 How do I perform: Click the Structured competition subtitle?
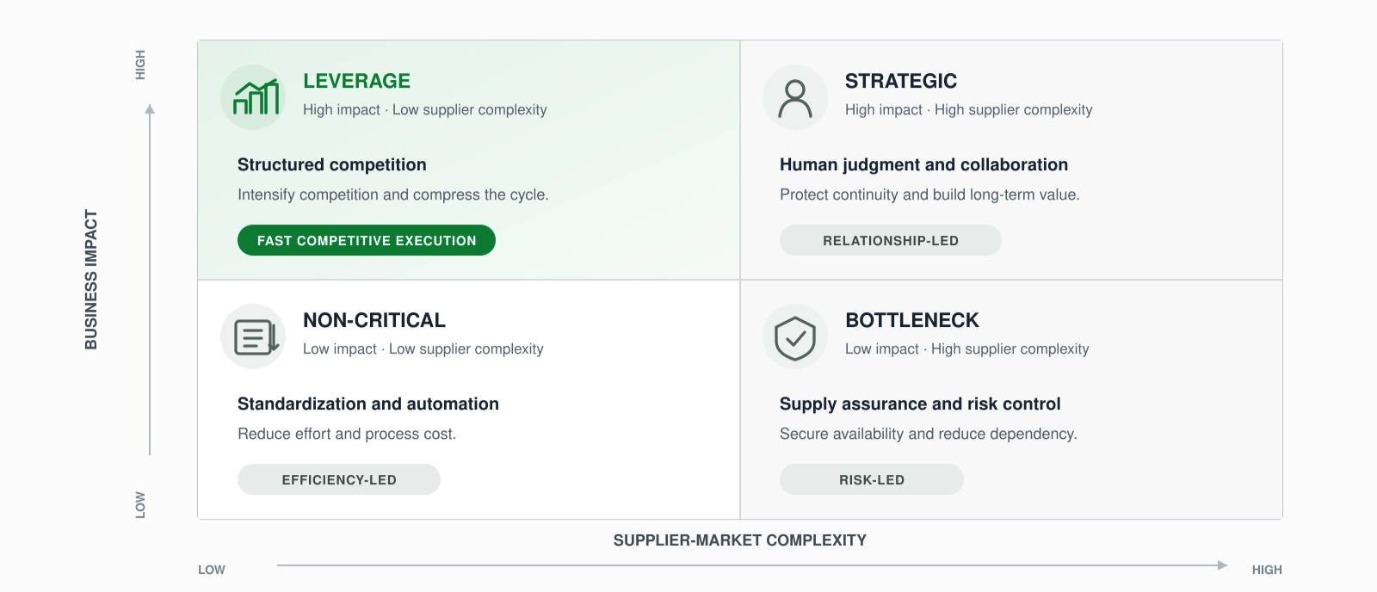pos(332,164)
